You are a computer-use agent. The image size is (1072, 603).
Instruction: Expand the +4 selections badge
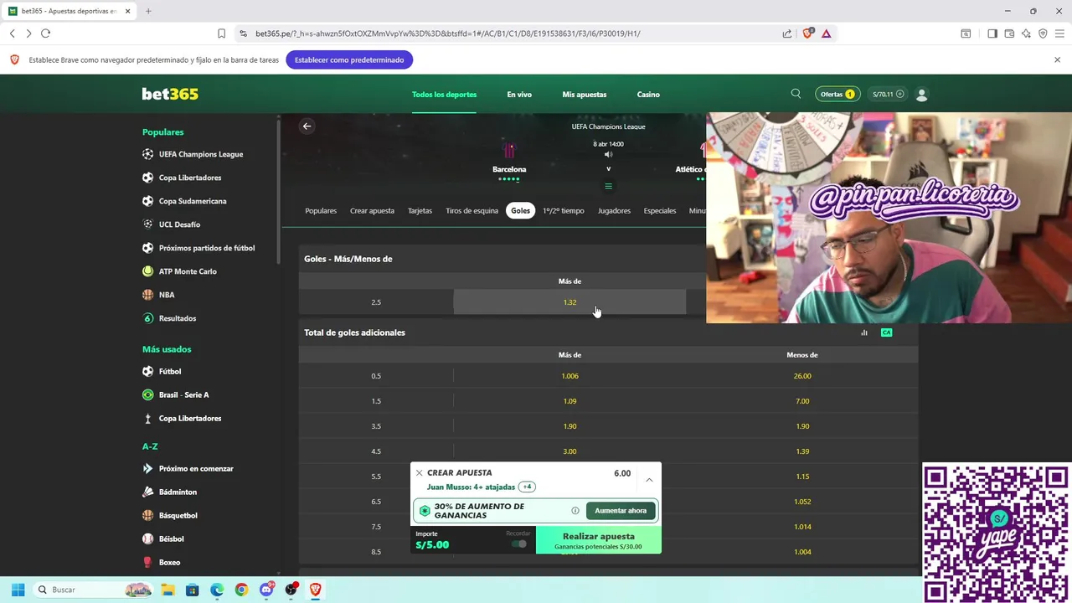(x=527, y=487)
